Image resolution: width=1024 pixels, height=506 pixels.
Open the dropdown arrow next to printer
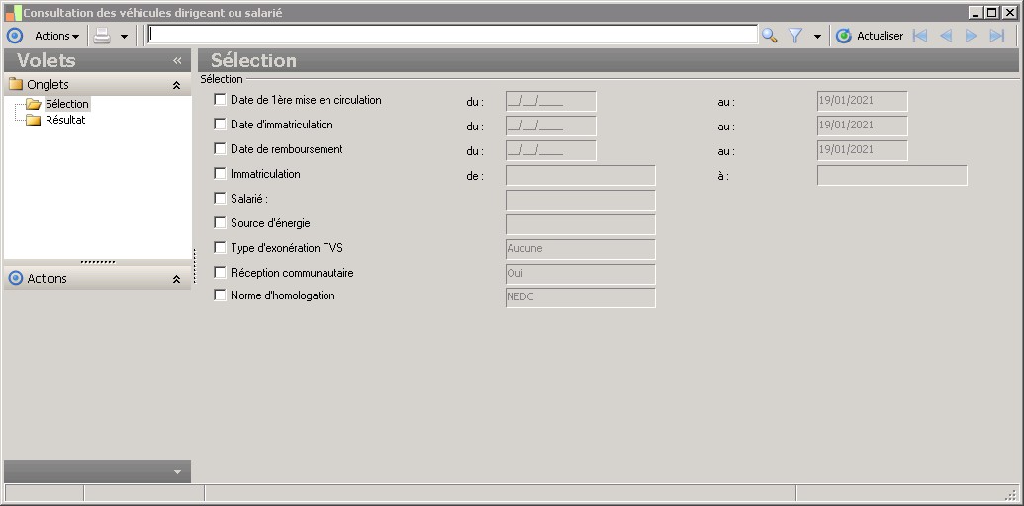pyautogui.click(x=124, y=37)
